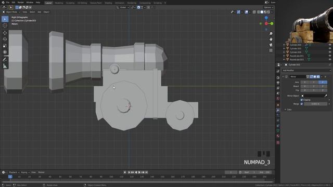333x187 pixels.
Task: Open the Global orientation dropdown
Action: coord(123,7)
